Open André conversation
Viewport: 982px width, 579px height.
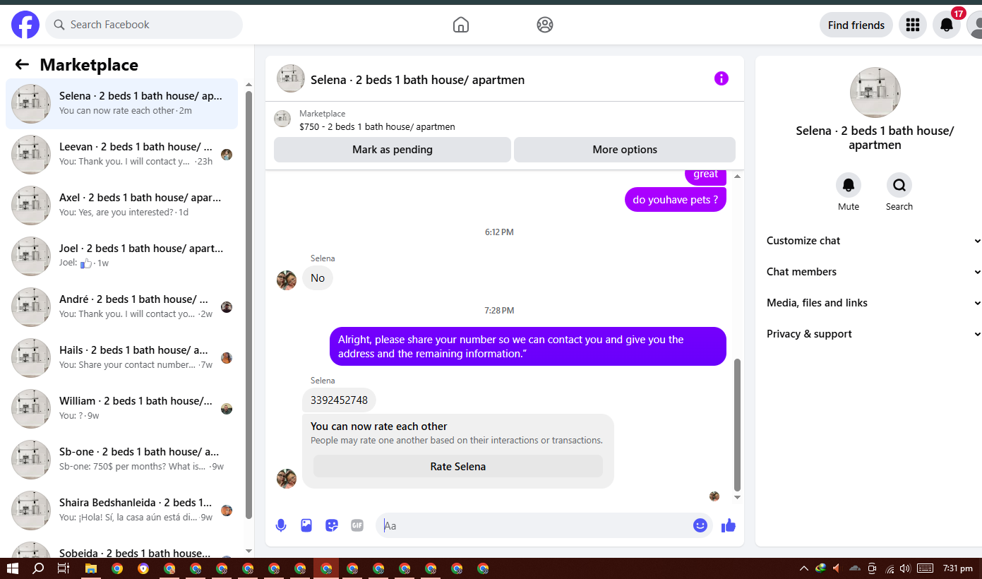122,307
